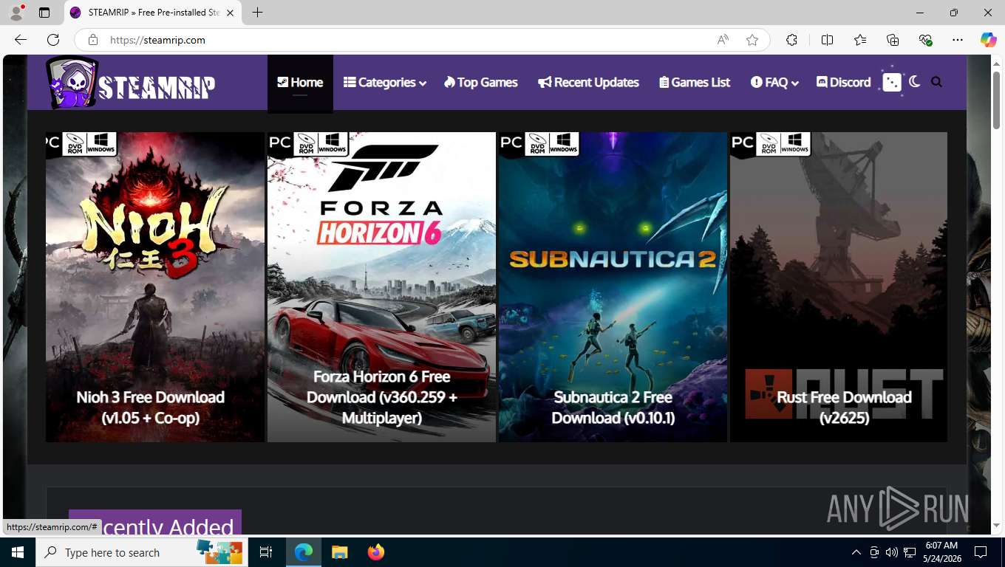The image size is (1005, 567).
Task: Toggle Edge split screen view
Action: pos(827,40)
